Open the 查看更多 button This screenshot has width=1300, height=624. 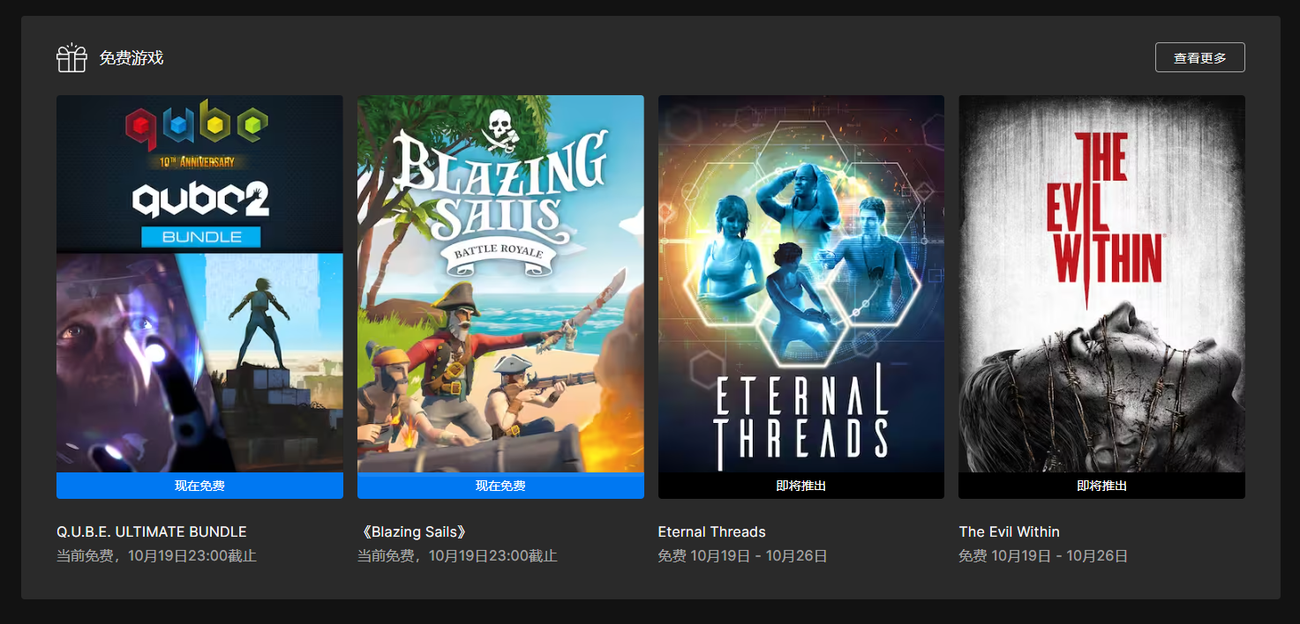[x=1199, y=57]
